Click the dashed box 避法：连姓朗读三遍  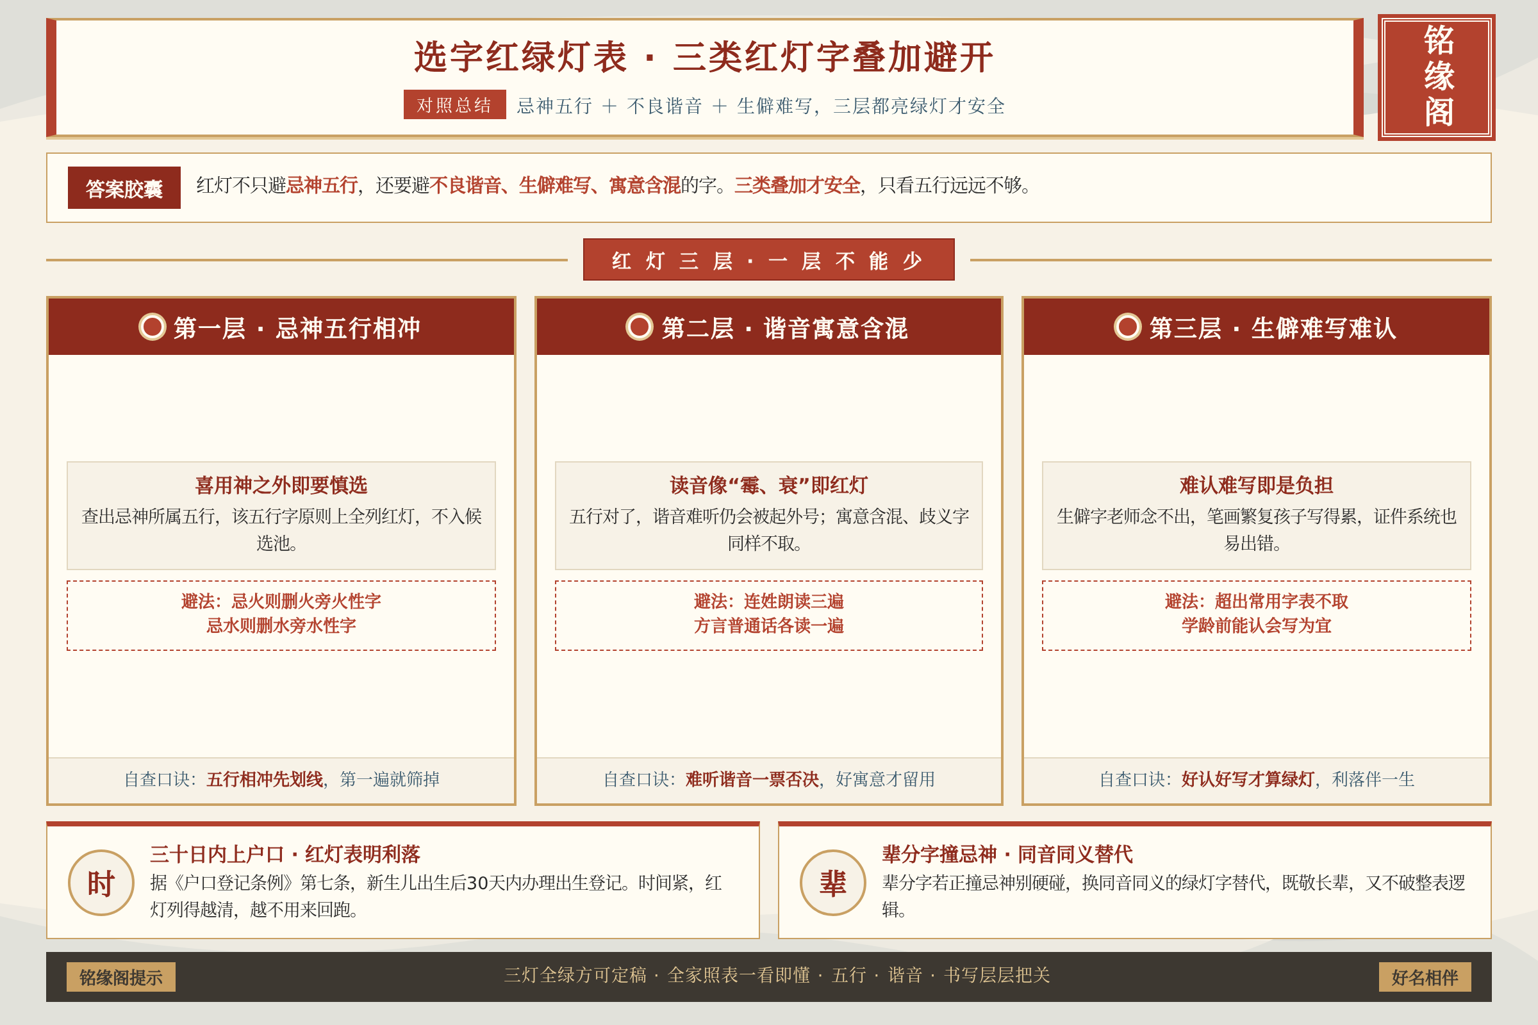point(768,615)
